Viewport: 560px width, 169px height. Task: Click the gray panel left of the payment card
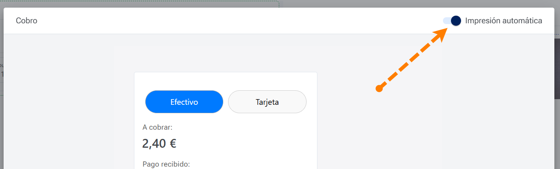pos(124,120)
